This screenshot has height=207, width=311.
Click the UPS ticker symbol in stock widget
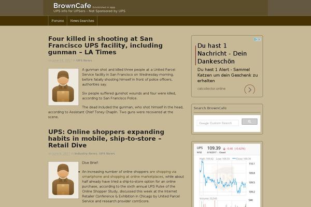click(200, 148)
